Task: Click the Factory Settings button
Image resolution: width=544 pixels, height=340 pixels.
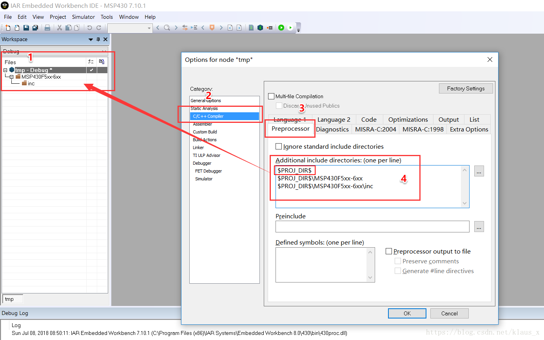Action: click(466, 88)
